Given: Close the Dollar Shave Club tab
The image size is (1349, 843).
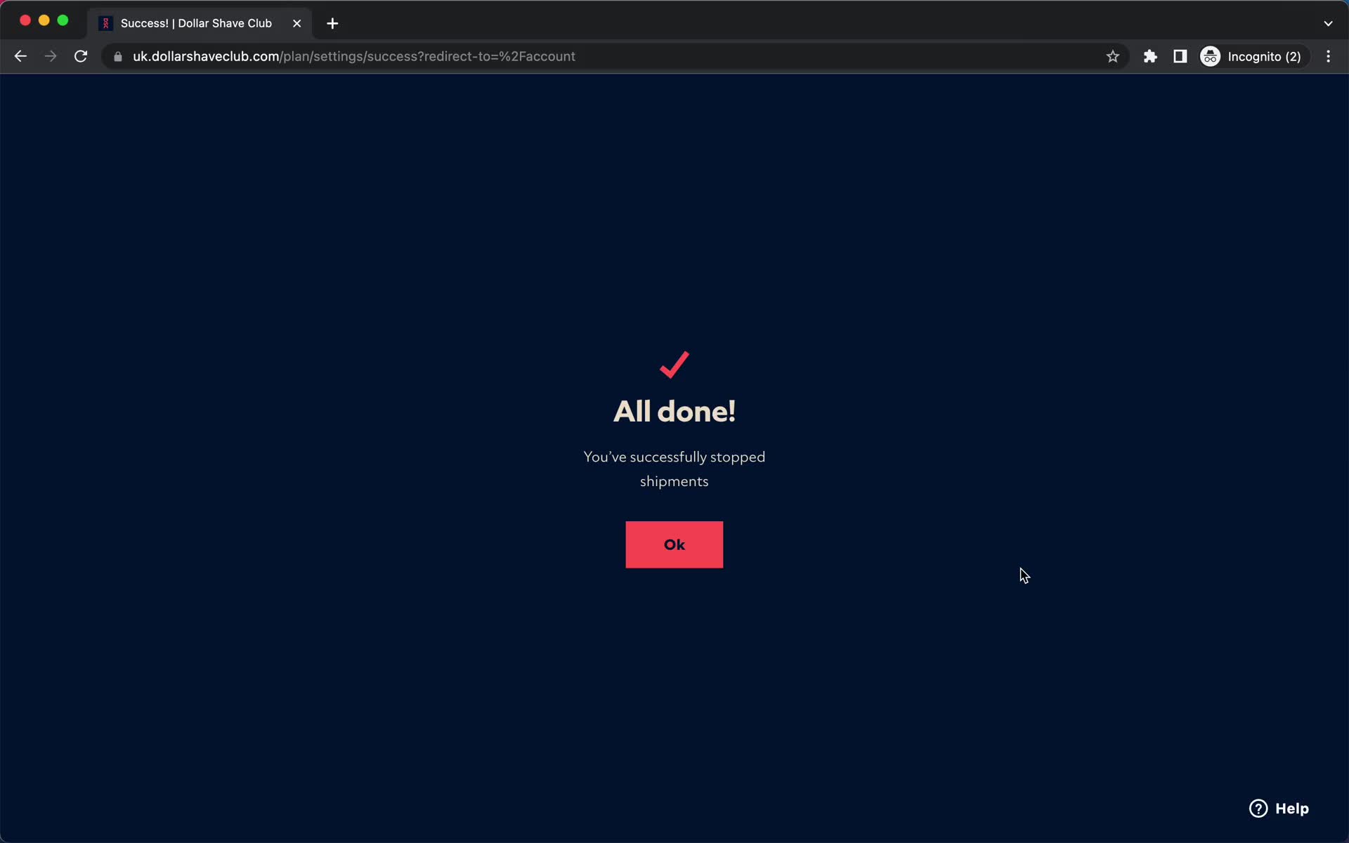Looking at the screenshot, I should coord(296,23).
